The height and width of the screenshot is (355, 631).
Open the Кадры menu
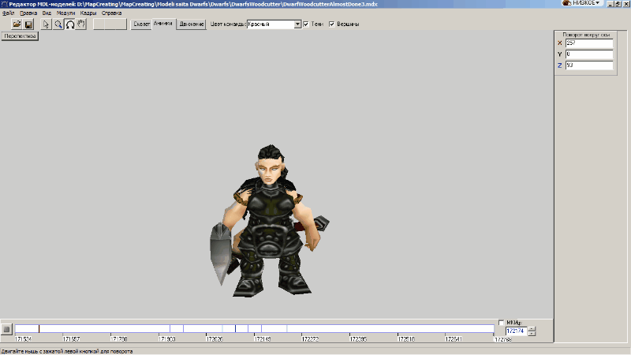[88, 13]
